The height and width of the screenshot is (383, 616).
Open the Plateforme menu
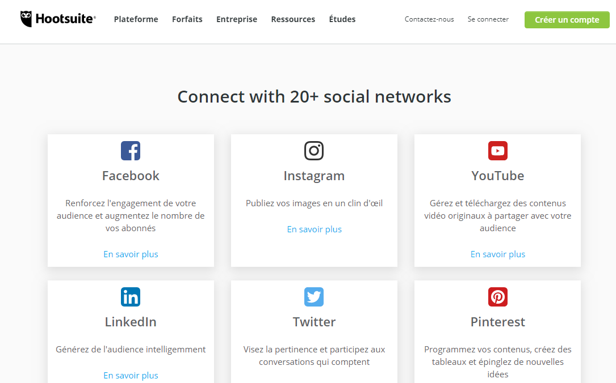(x=136, y=19)
